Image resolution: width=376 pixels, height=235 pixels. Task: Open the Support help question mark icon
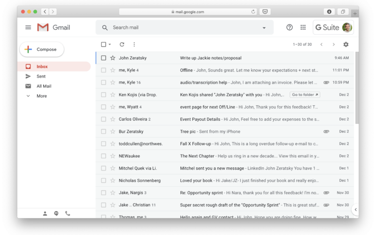290,27
